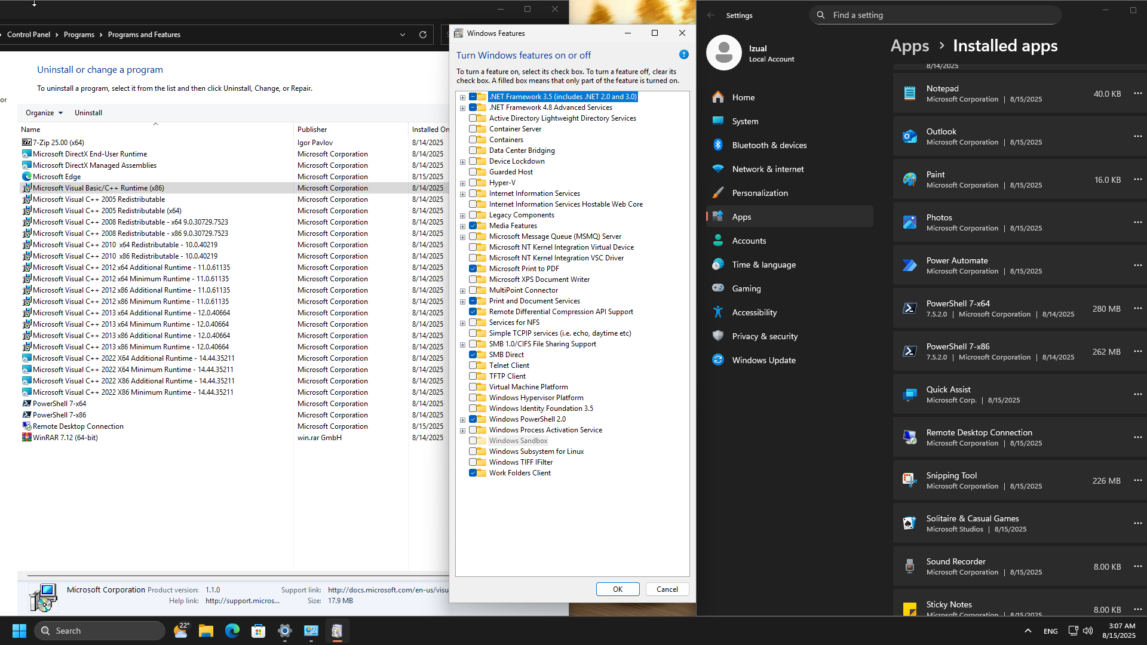Enable the Containers checkbox
Screen dimensions: 1147x645
pyautogui.click(x=473, y=140)
